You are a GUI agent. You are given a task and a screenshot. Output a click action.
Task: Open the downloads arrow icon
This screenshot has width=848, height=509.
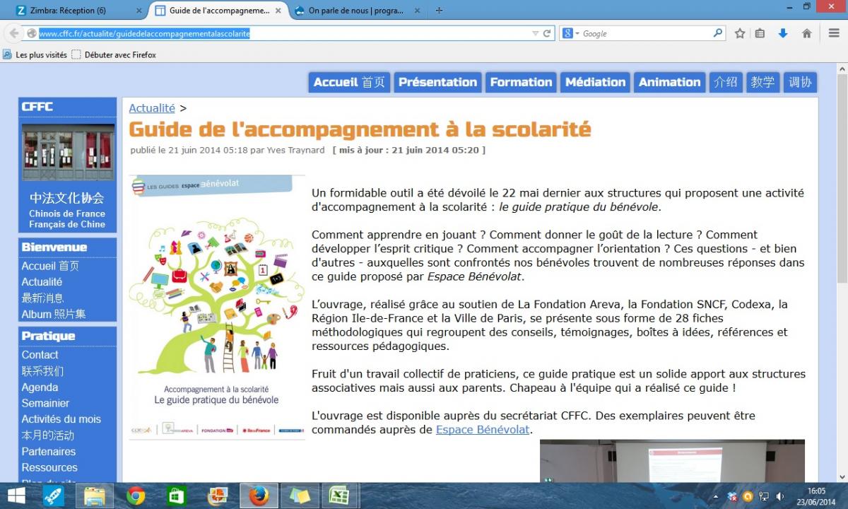(783, 33)
